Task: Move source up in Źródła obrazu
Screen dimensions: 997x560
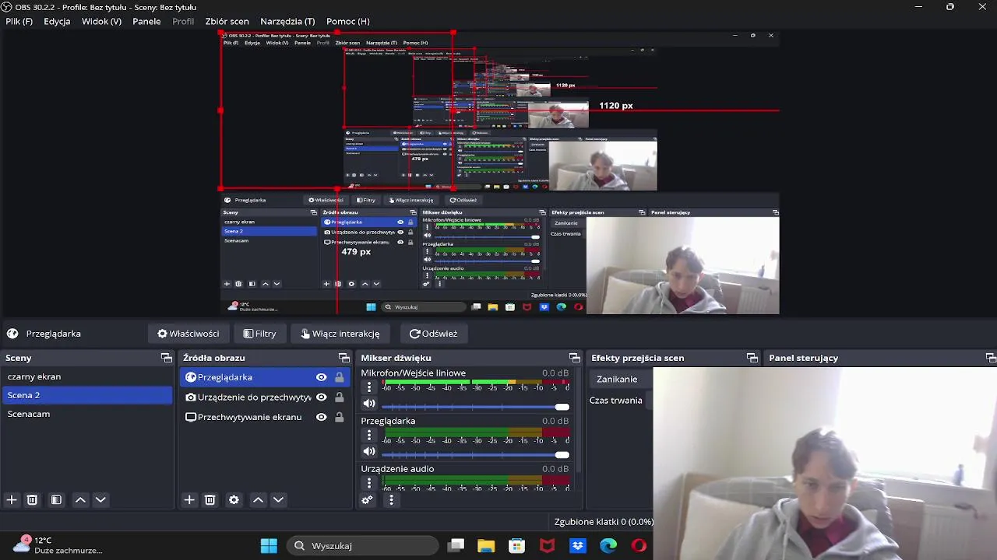Action: 258,500
